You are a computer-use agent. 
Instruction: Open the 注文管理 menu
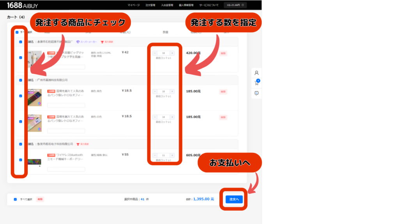click(x=150, y=5)
